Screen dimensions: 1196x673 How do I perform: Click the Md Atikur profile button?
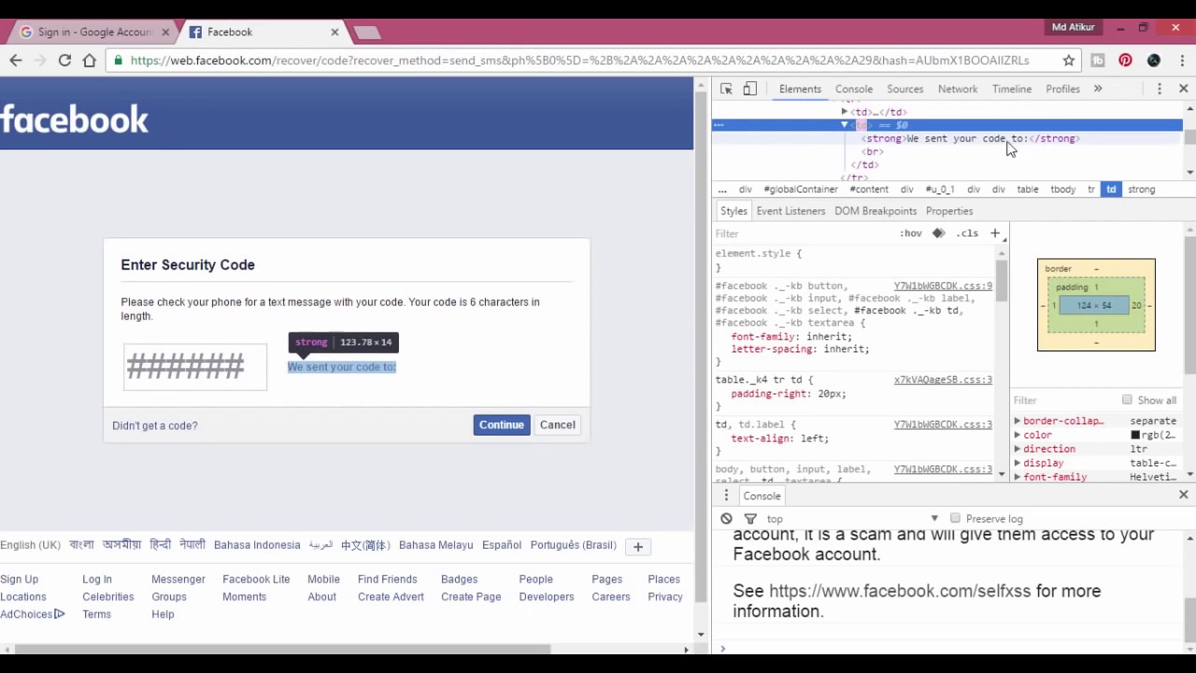pos(1073,27)
